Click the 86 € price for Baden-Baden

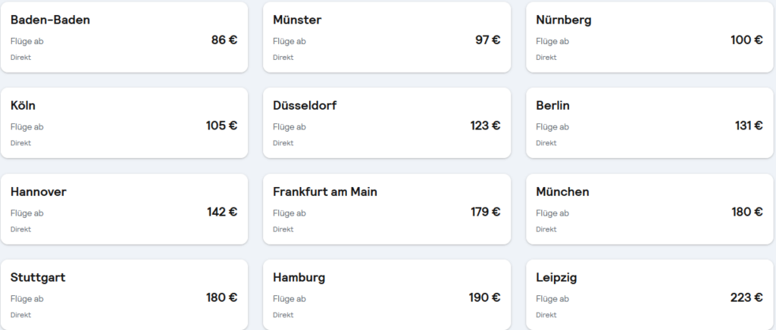tap(224, 40)
